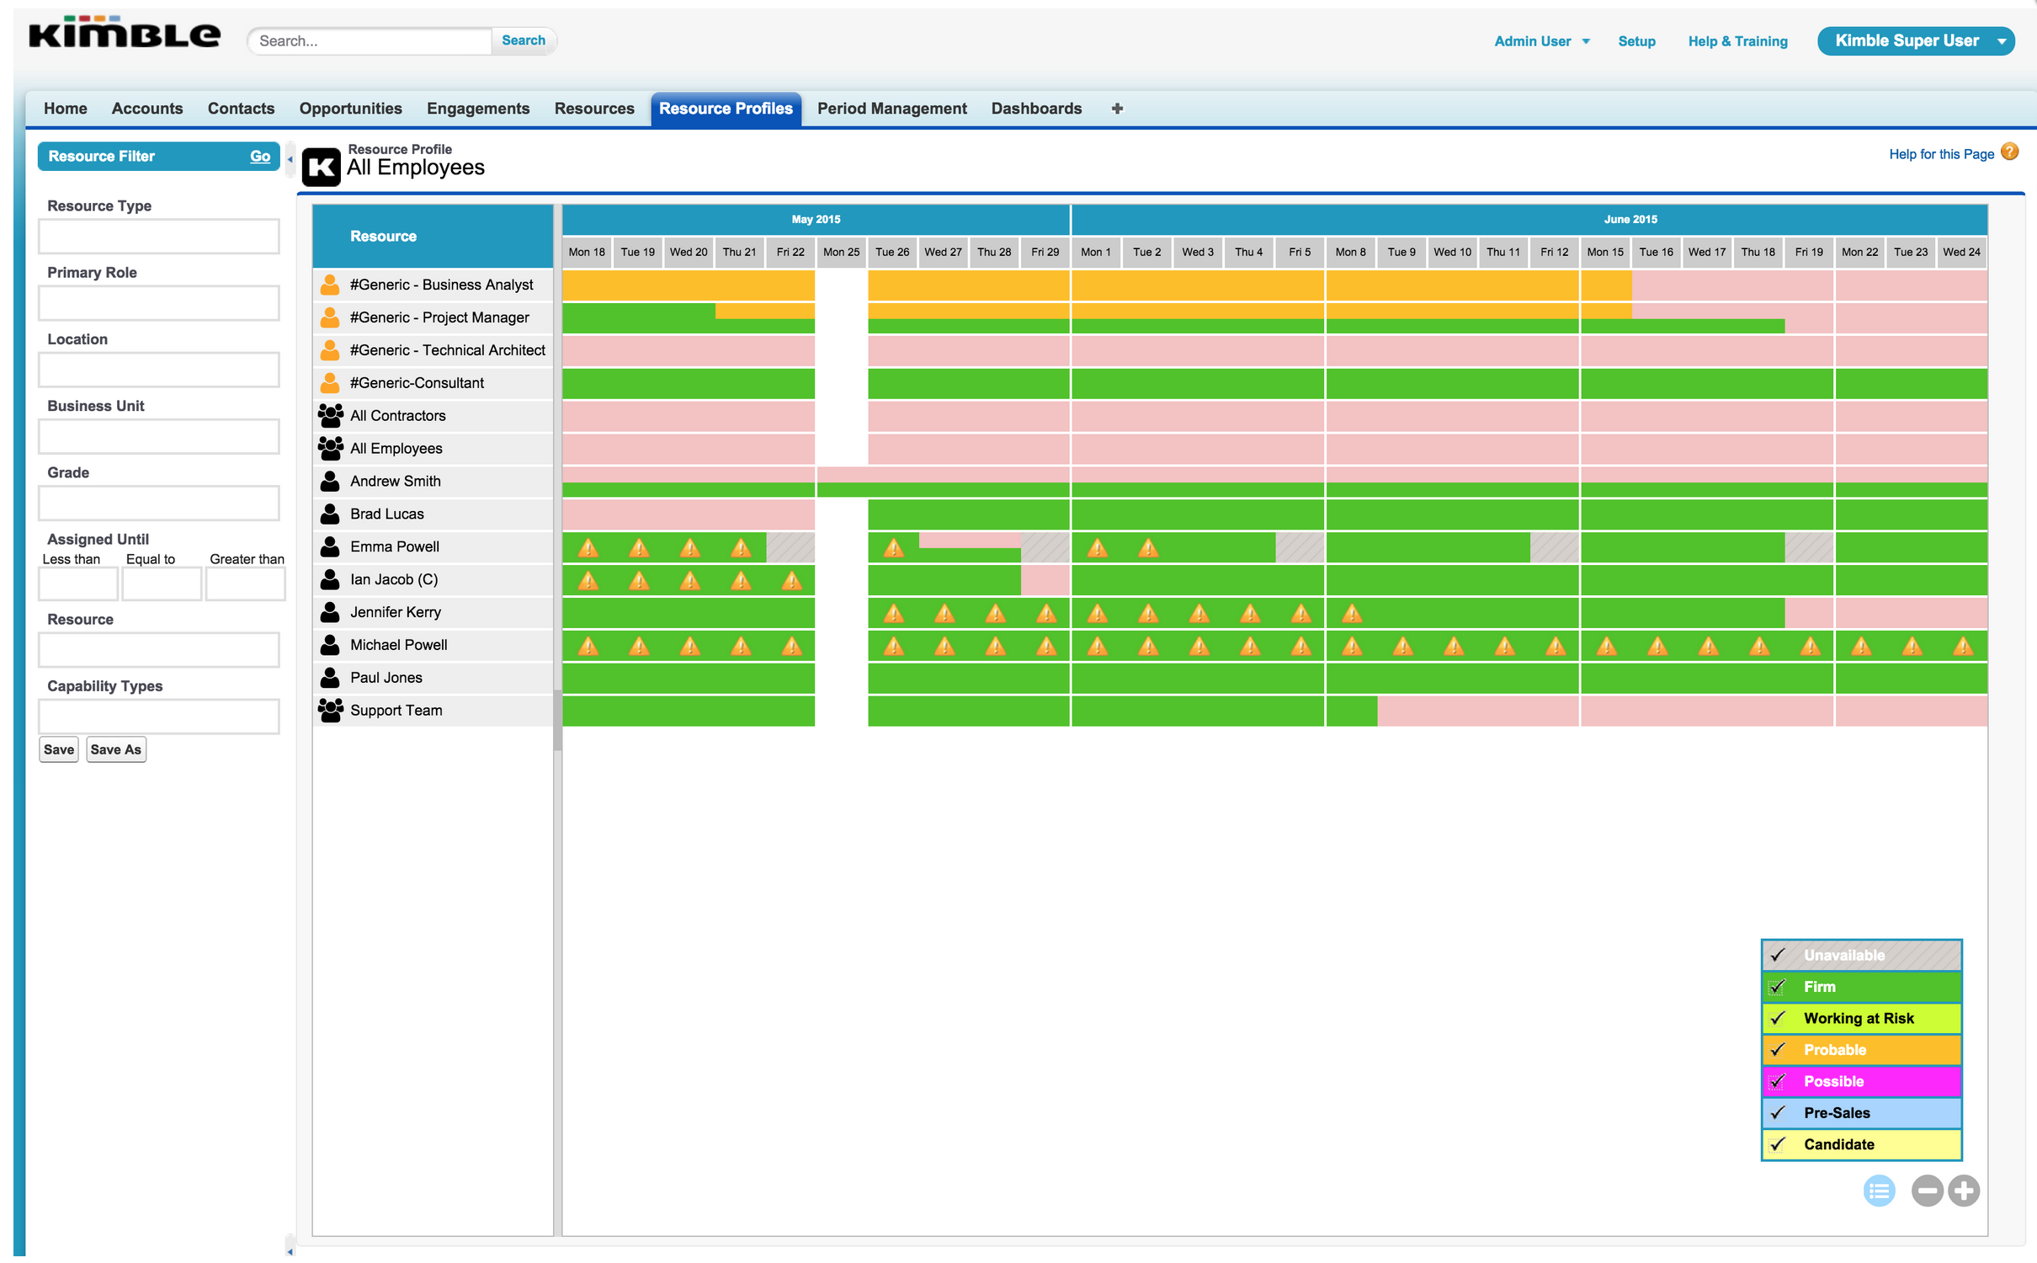Click the Go link in Resource Filter
This screenshot has width=2037, height=1263.
[x=259, y=156]
